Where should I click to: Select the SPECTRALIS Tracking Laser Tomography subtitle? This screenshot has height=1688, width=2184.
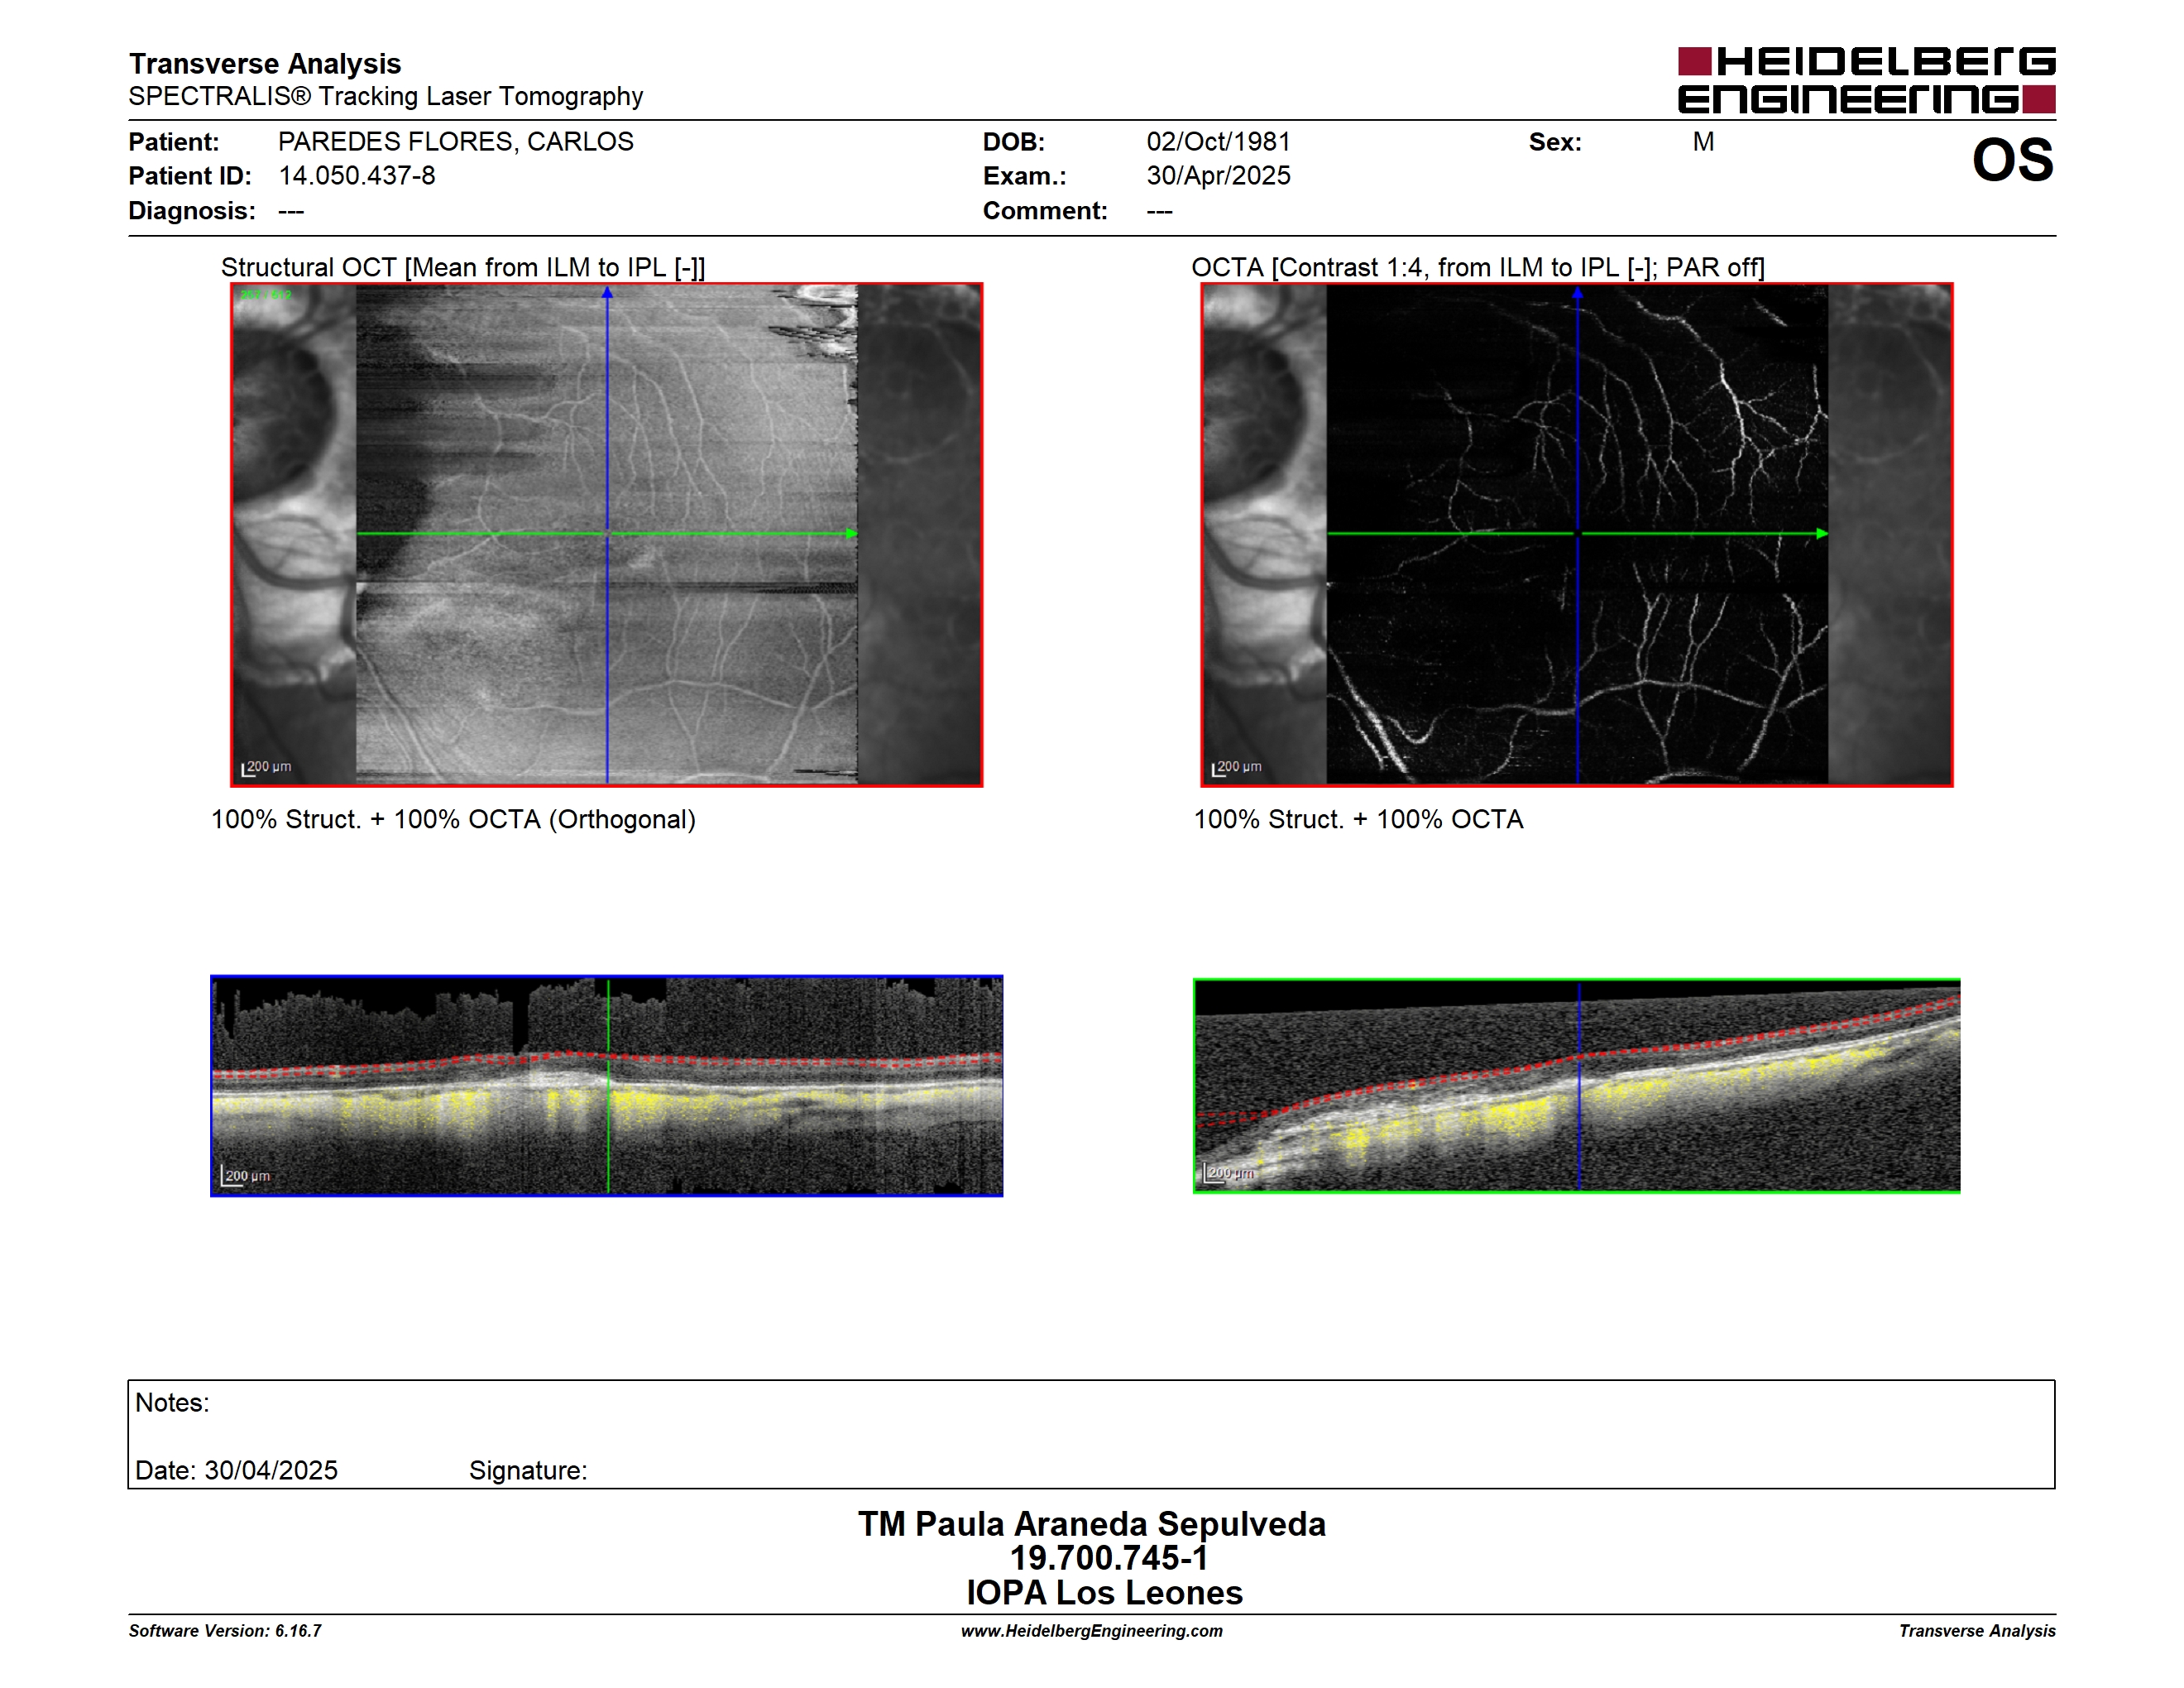(385, 96)
